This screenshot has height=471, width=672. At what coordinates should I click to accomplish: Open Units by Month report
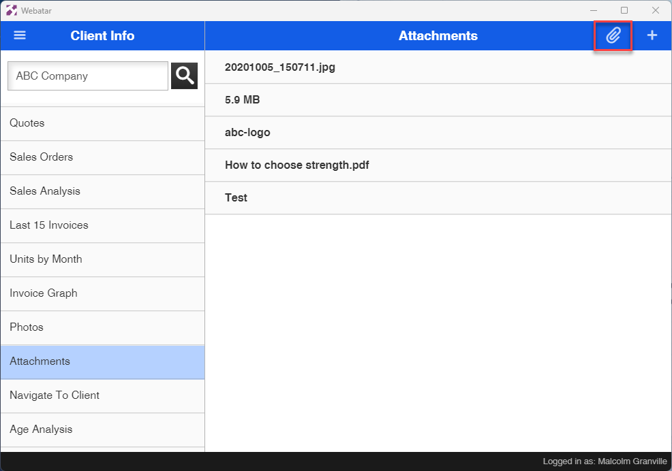pos(102,259)
